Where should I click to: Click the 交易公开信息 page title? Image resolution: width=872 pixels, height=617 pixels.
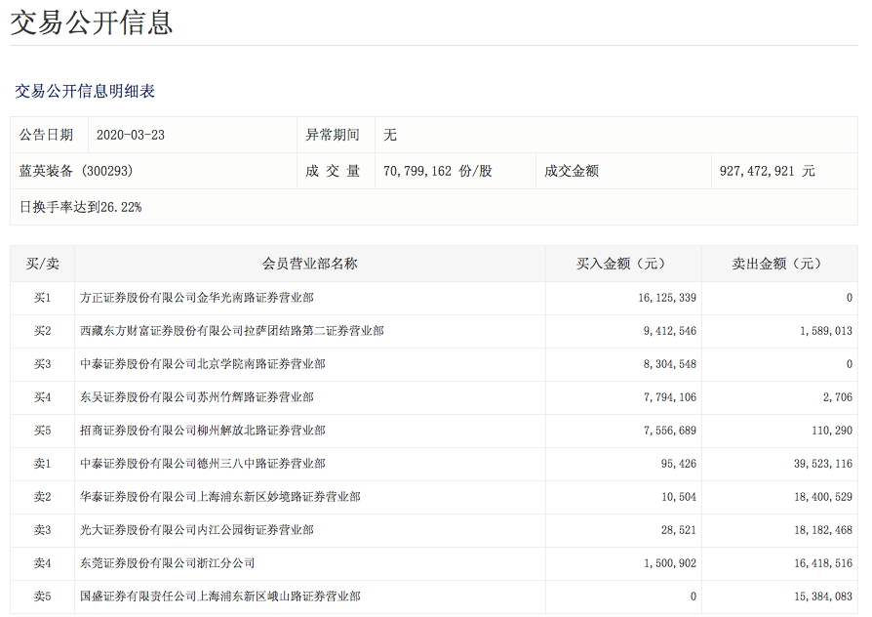click(x=92, y=22)
